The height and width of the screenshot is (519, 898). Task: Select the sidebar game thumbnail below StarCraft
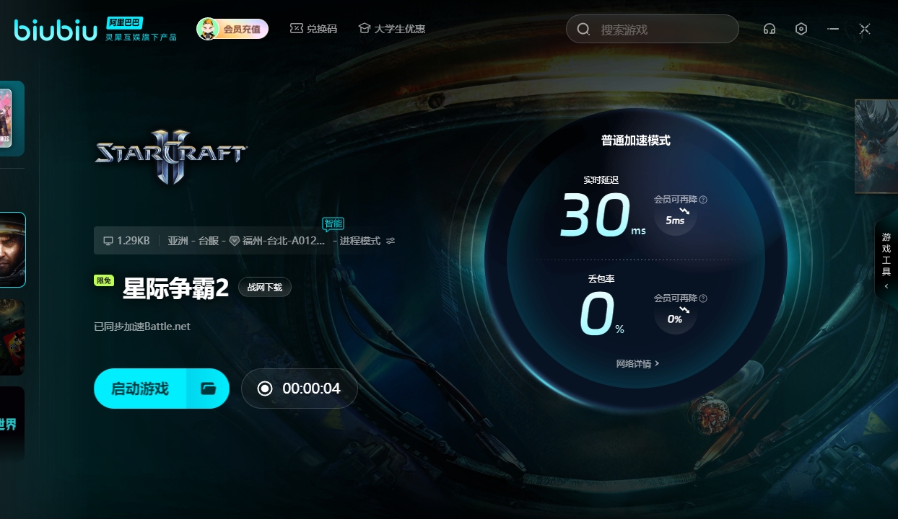[12, 337]
